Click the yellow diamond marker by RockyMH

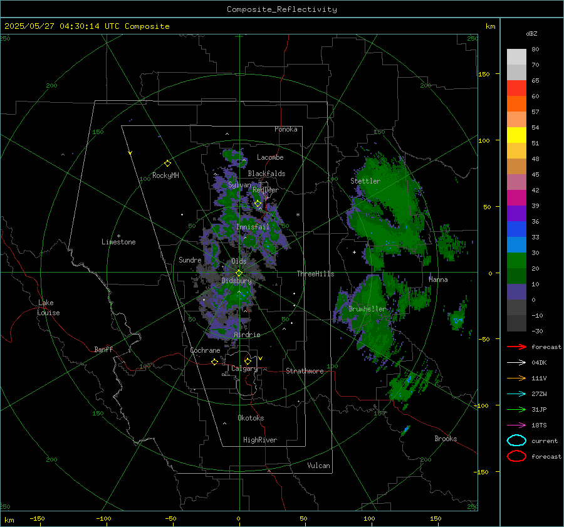(x=167, y=164)
